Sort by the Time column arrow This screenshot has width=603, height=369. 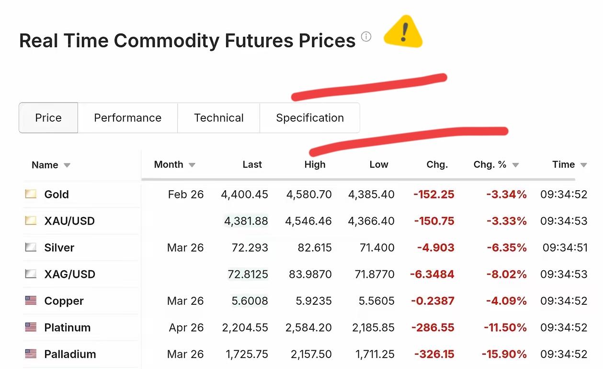point(583,165)
